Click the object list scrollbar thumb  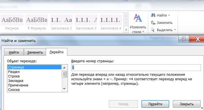[64, 74]
